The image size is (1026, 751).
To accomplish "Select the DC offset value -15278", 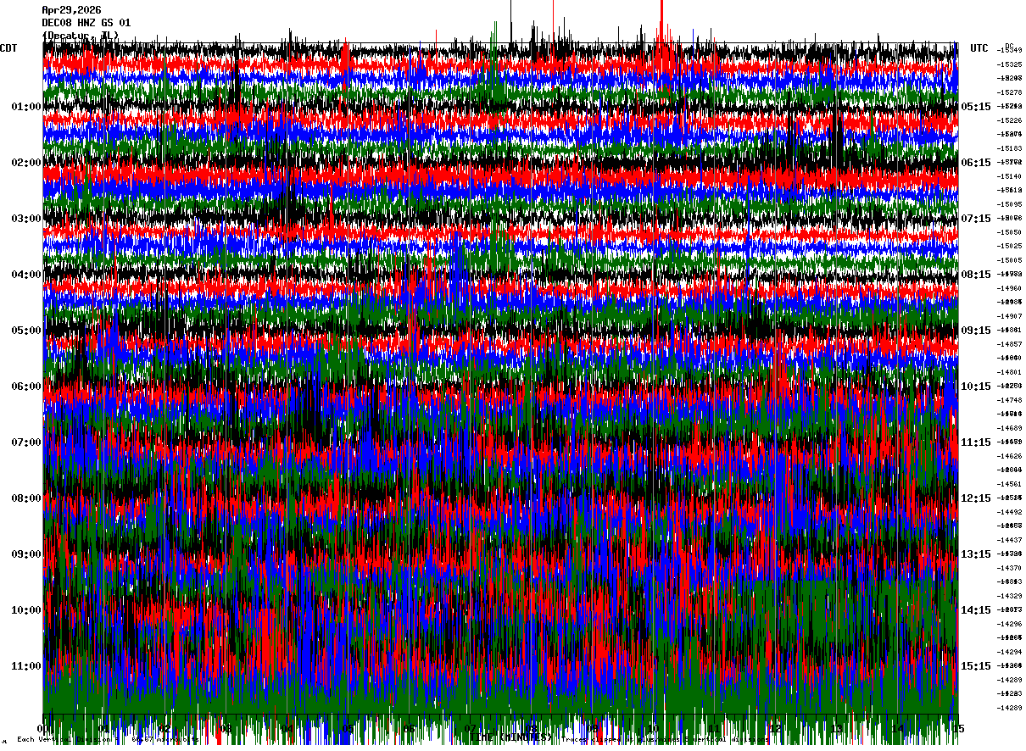I will click(1009, 92).
